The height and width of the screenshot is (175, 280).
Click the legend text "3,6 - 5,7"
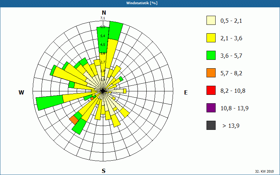tap(231, 56)
